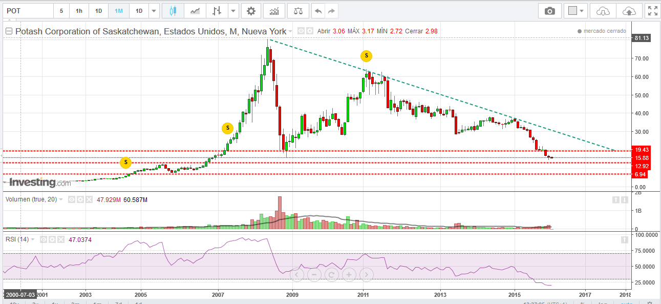Open Volumen indicator settings gear

80,199
